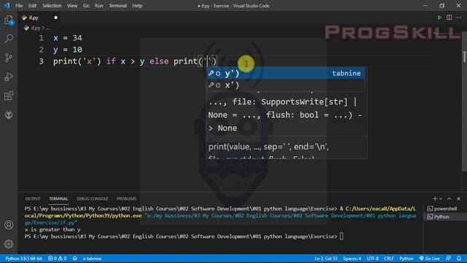Open the View menu
The width and height of the screenshot is (467, 263).
point(72,6)
